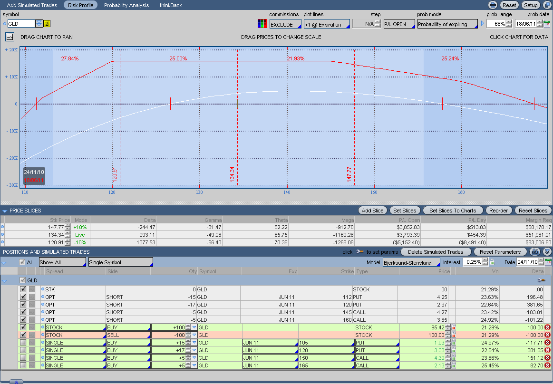Open the prob date calendar picker
This screenshot has height=384, width=553.
pyautogui.click(x=547, y=24)
